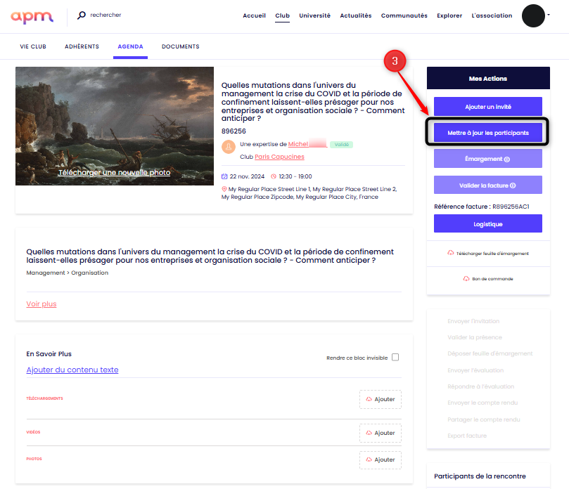The height and width of the screenshot is (489, 569).
Task: Click Ajouter un invité button
Action: 487,107
